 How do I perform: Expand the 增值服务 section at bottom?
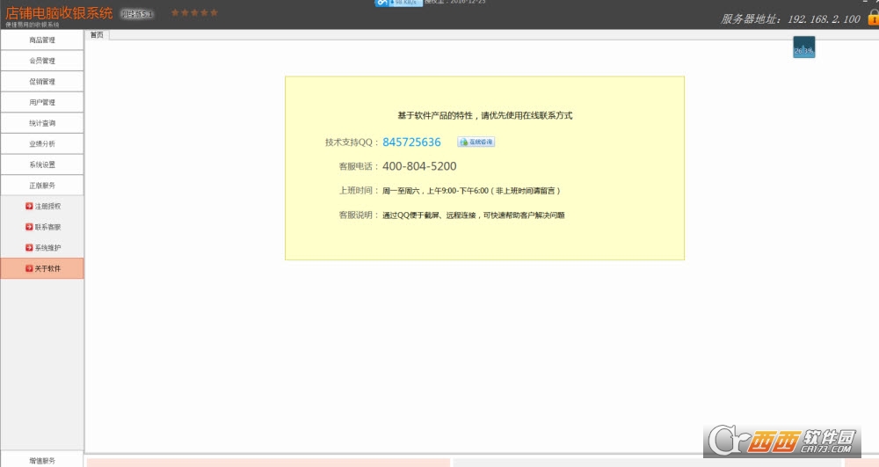click(x=42, y=460)
